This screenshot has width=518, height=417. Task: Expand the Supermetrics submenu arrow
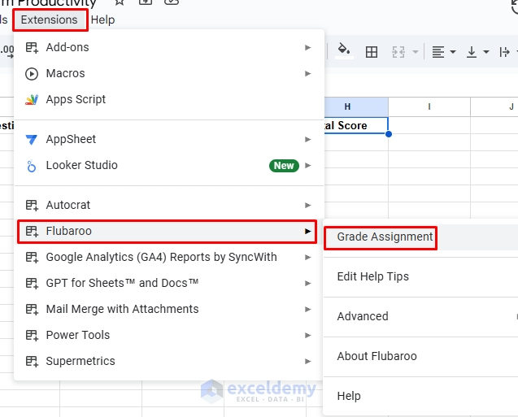(x=308, y=361)
